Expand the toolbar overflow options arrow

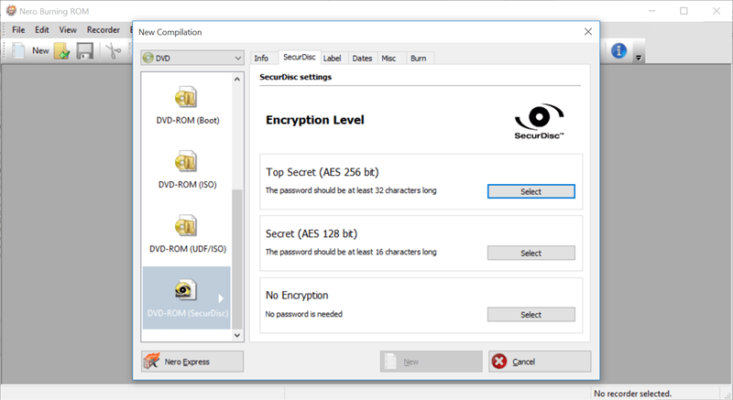pos(639,56)
